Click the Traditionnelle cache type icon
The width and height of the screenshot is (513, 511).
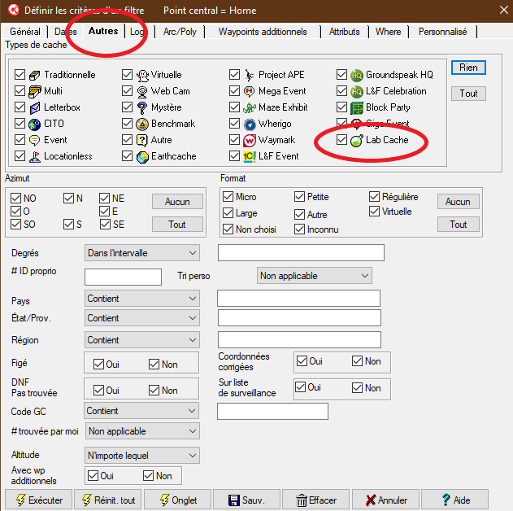pos(35,75)
